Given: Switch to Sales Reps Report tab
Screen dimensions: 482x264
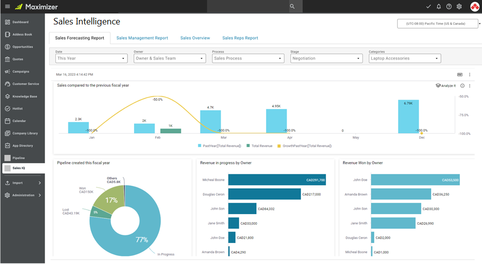Looking at the screenshot, I should (240, 38).
